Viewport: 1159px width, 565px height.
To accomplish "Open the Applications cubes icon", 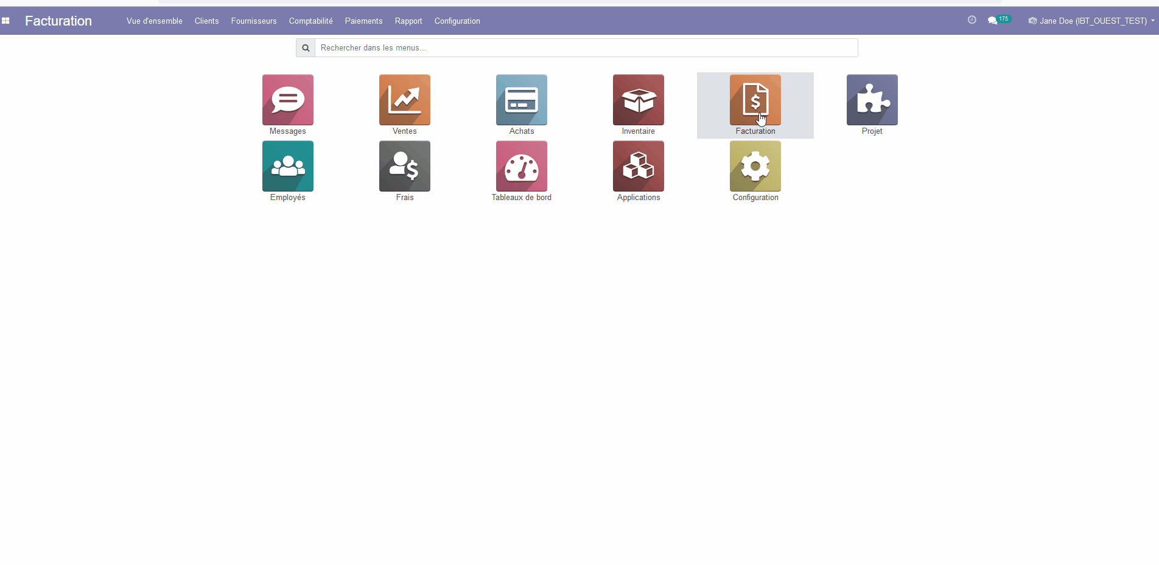I will pos(638,167).
